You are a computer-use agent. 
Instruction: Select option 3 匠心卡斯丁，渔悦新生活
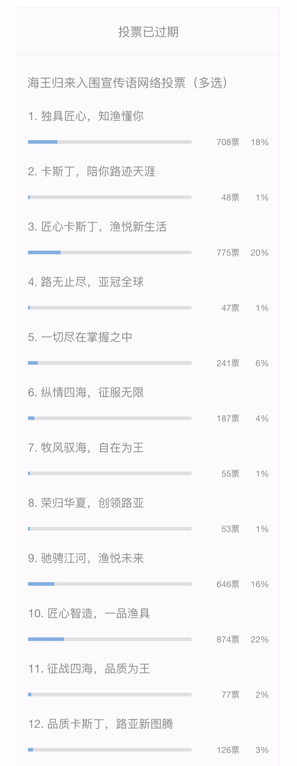click(x=98, y=227)
